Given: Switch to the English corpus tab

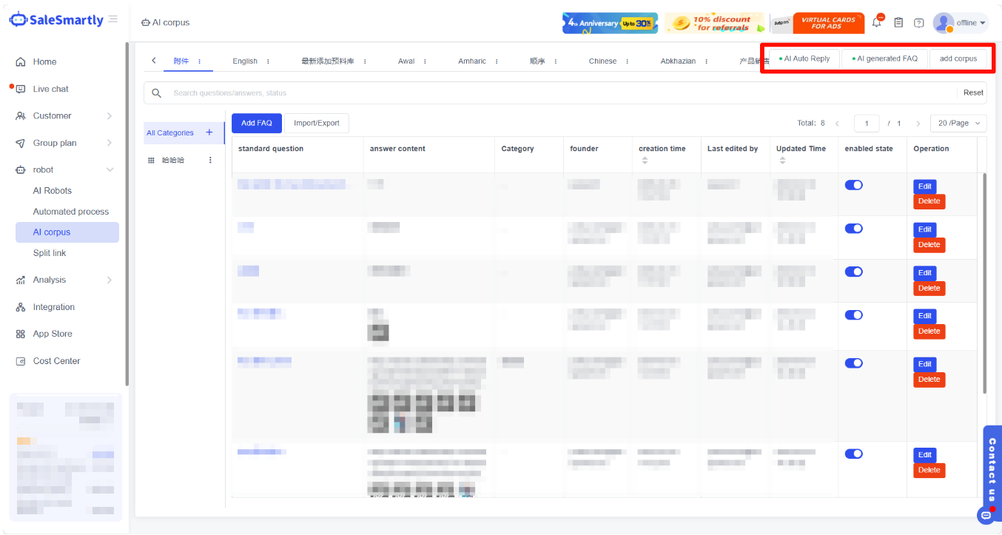Looking at the screenshot, I should [245, 61].
